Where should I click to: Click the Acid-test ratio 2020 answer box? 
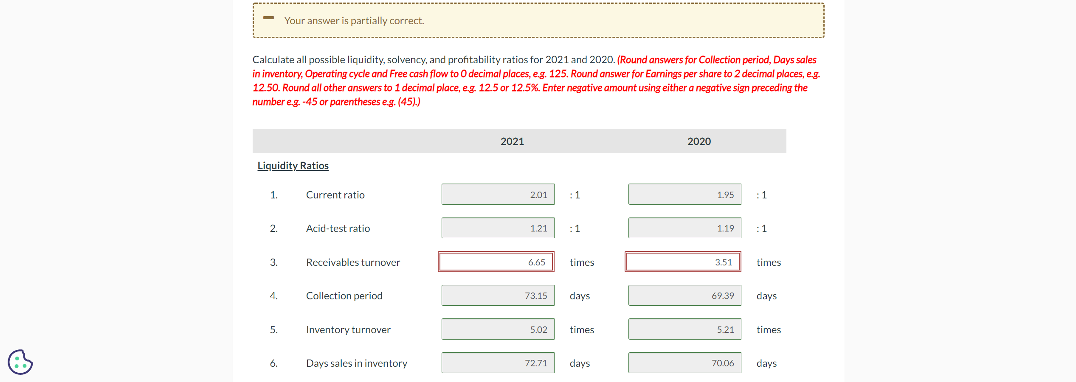click(x=684, y=228)
